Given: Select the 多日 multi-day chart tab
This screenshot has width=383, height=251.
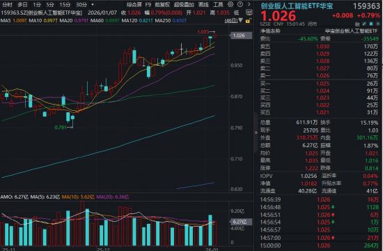Looking at the screenshot, I should click(22, 5).
